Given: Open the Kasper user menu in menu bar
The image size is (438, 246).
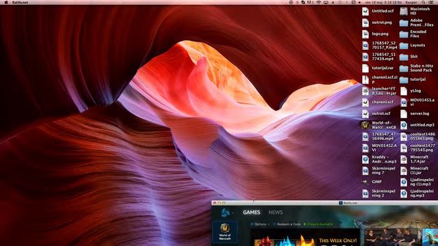Looking at the screenshot, I should 411,2.
